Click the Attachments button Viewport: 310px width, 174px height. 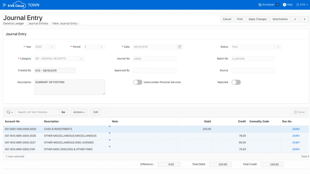(x=280, y=19)
